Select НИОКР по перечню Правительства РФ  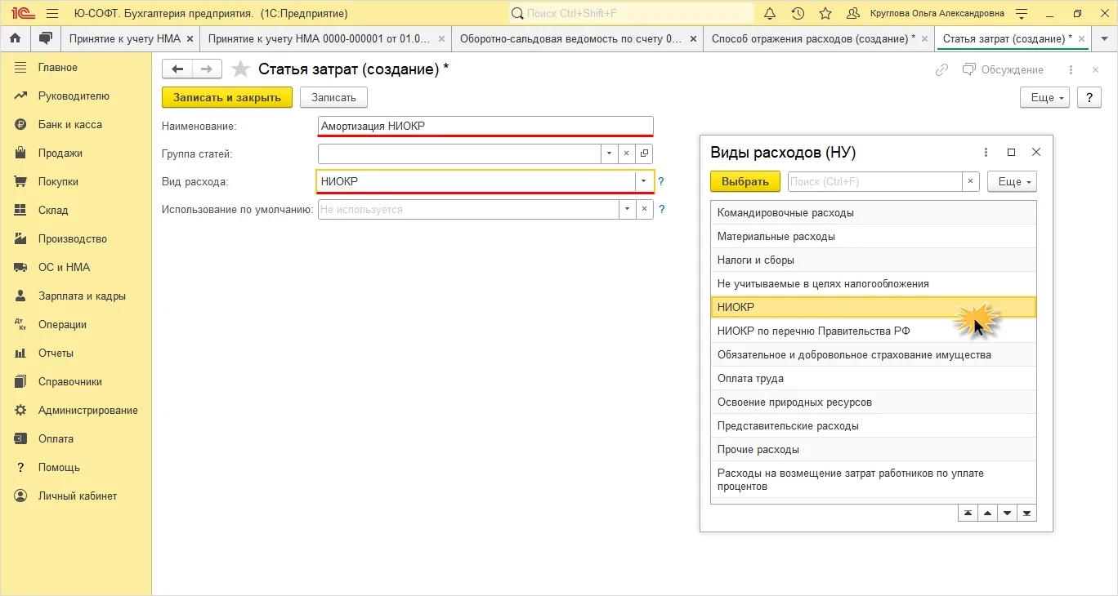[874, 331]
